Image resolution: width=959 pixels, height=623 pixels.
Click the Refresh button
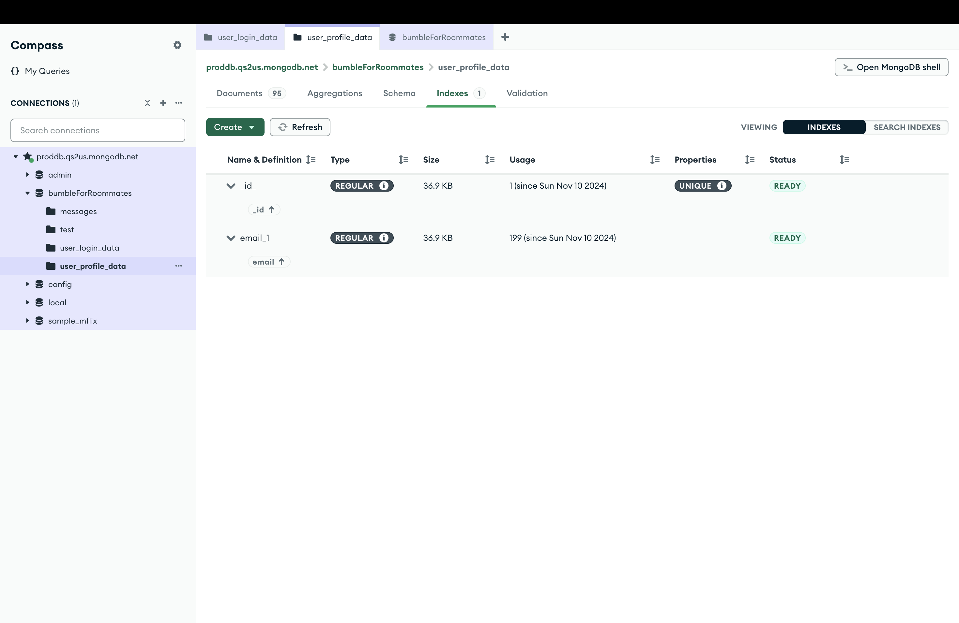click(300, 127)
